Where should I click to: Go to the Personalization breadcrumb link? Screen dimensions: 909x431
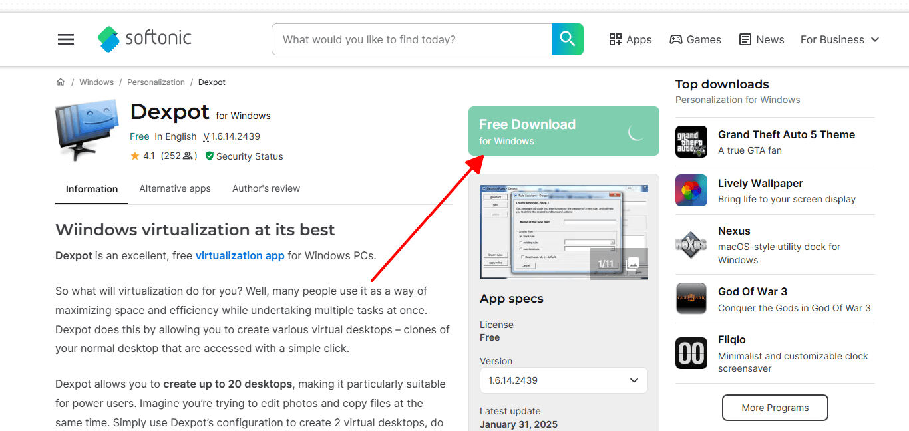(156, 82)
